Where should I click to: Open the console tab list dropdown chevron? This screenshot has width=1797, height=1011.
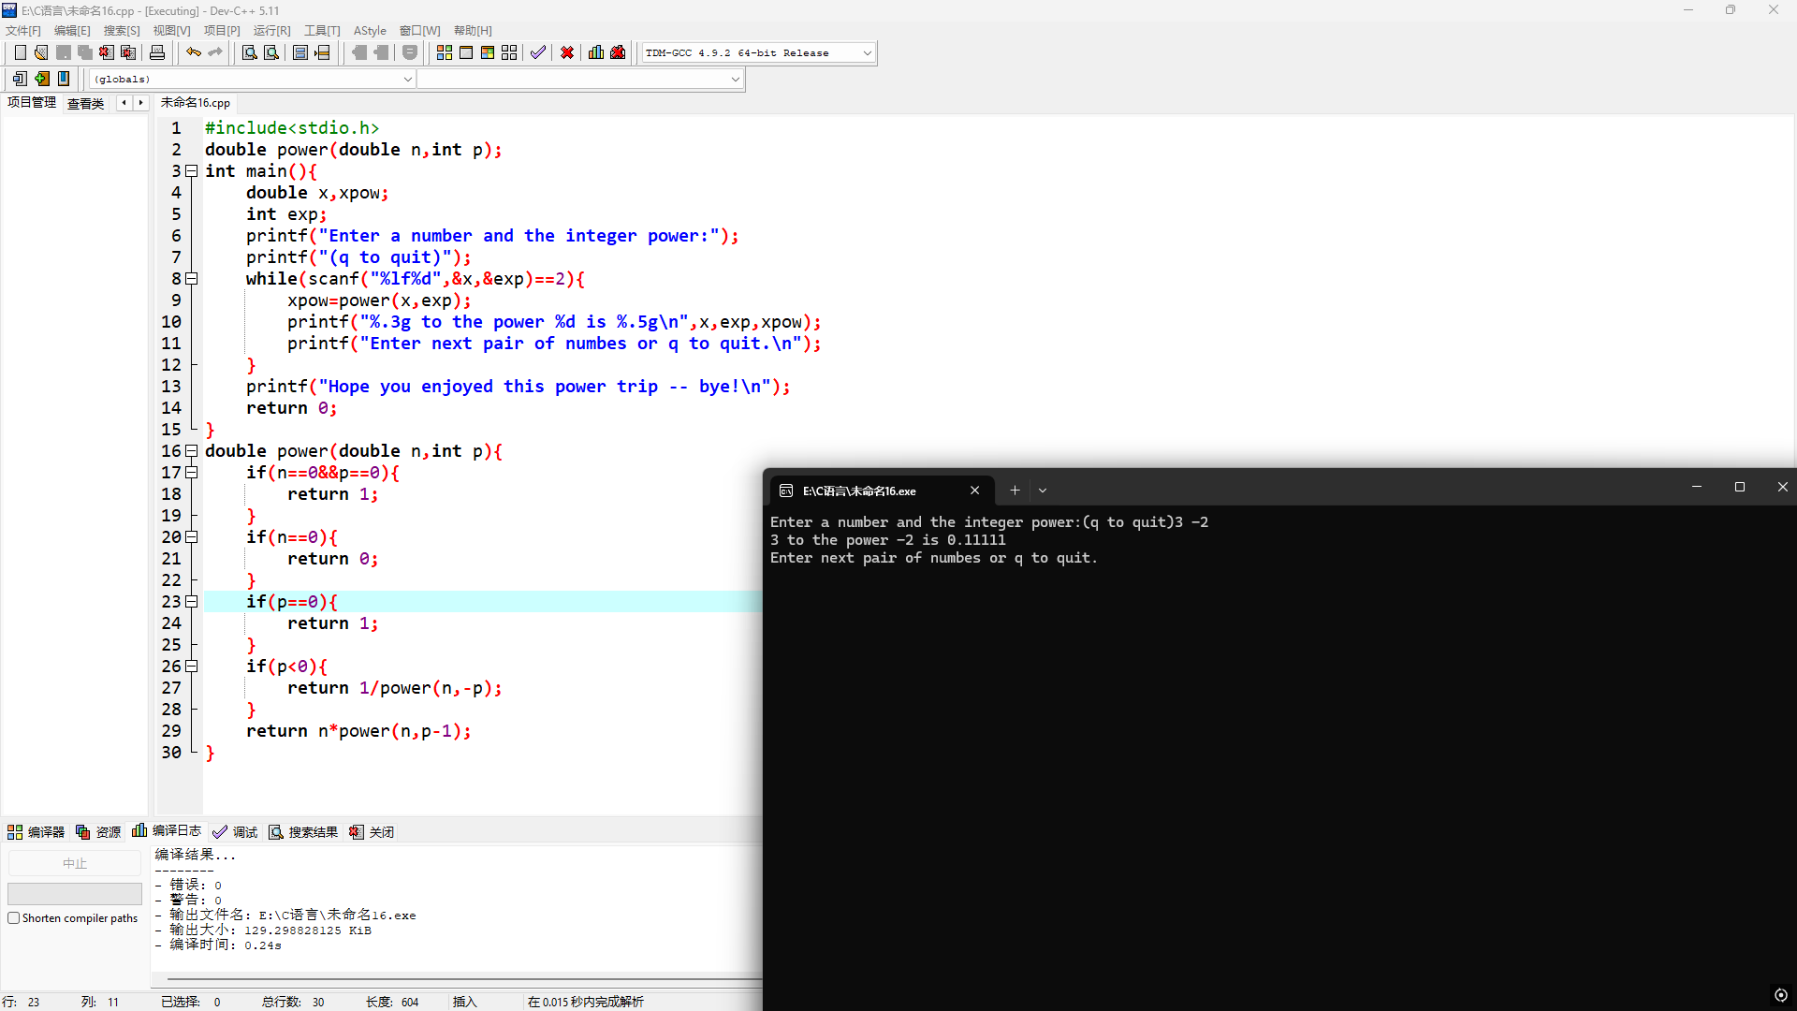[1043, 491]
